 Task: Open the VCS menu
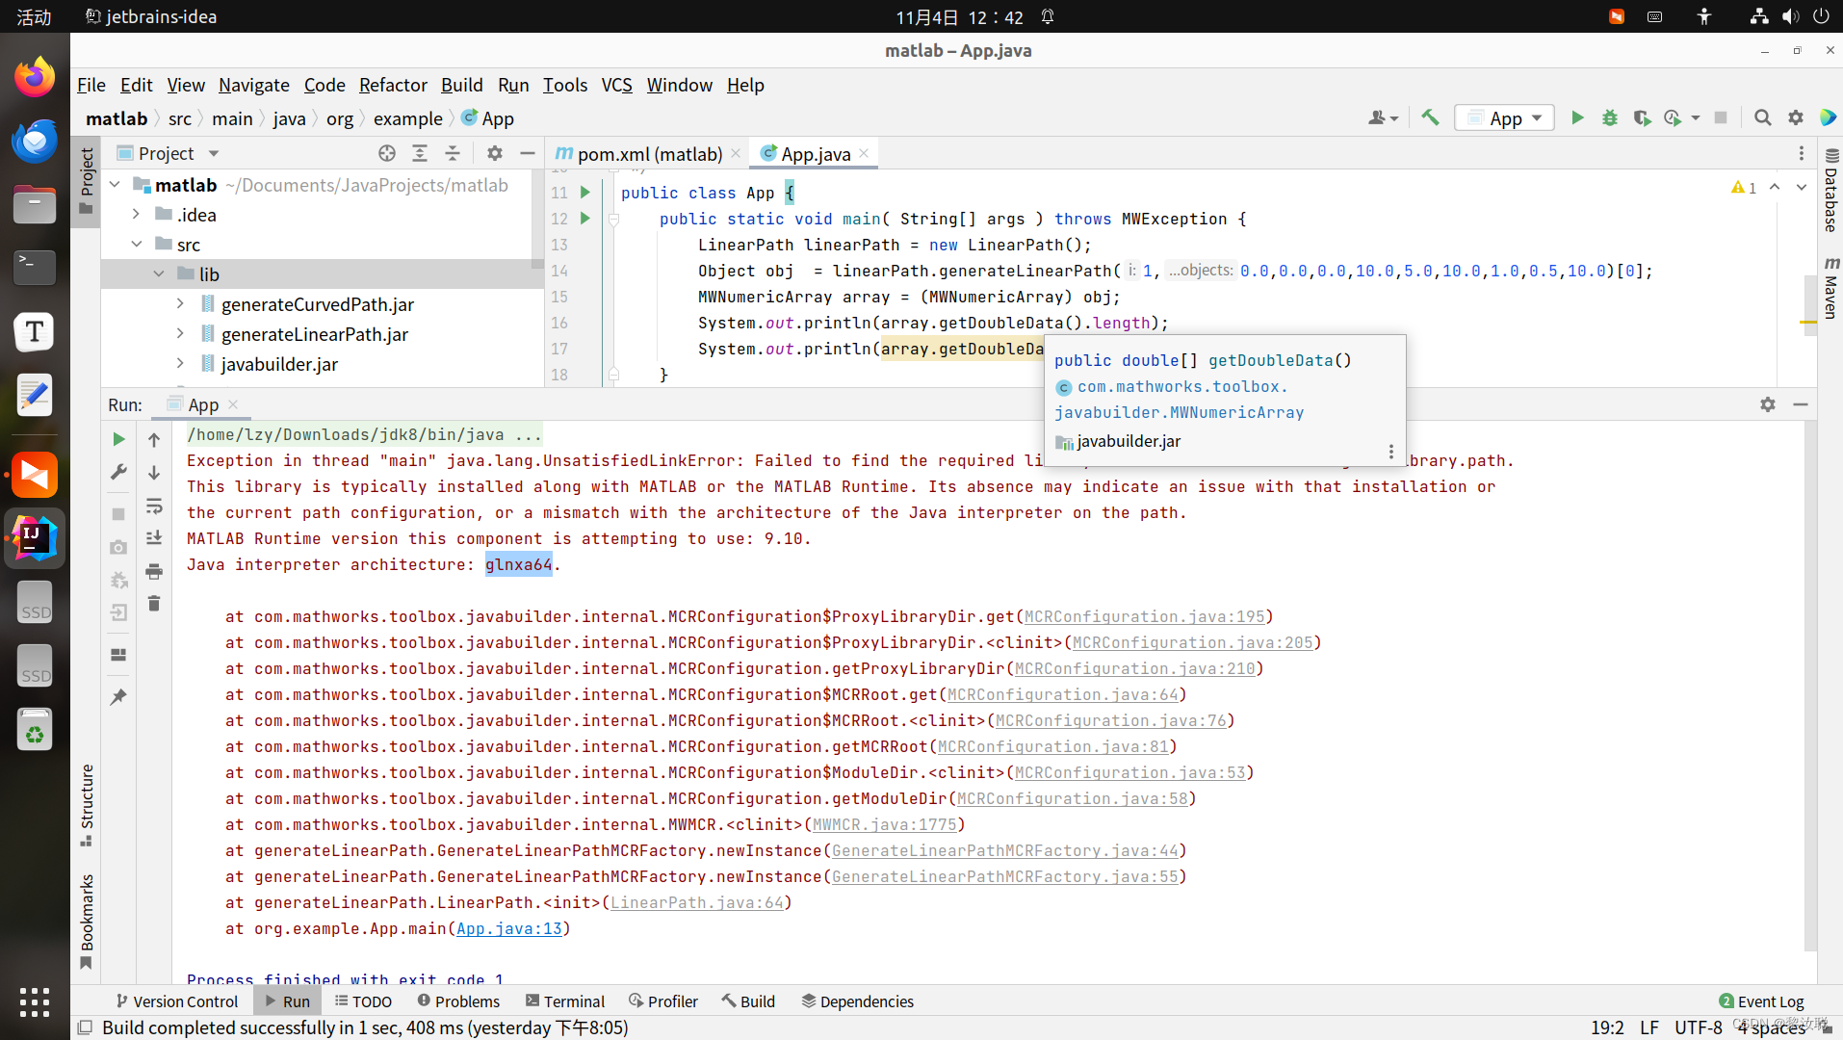pos(616,85)
